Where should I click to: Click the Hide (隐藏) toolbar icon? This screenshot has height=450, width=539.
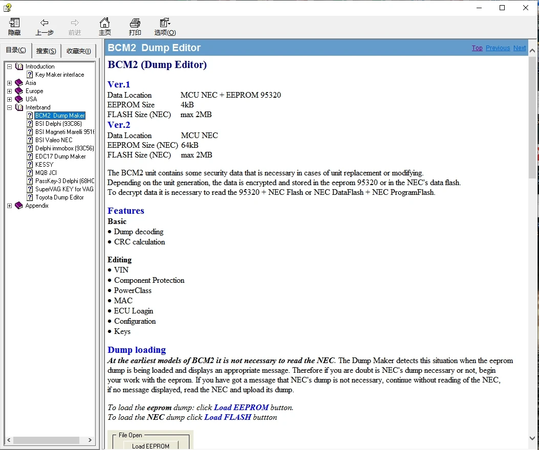[14, 23]
